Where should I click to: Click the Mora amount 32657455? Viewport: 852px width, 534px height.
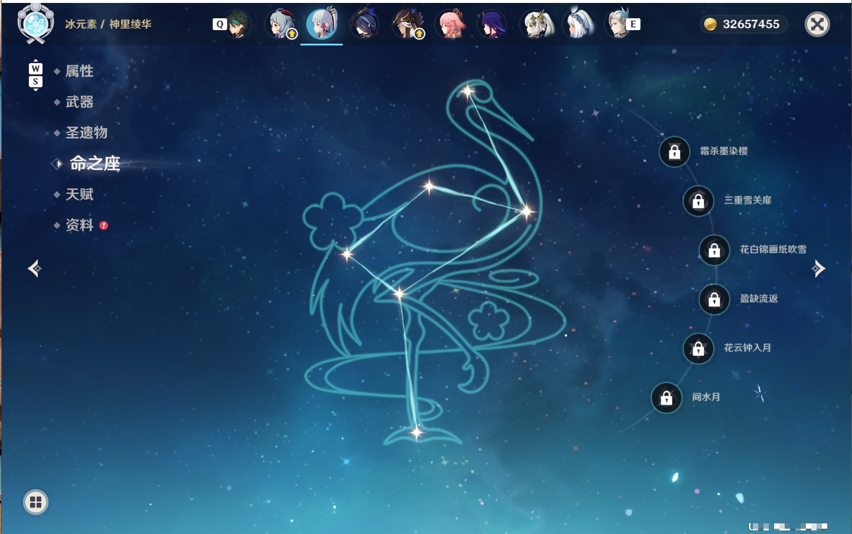751,24
